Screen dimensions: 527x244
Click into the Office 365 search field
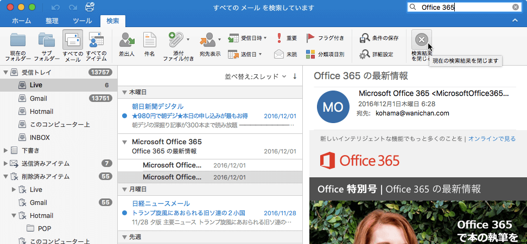coord(464,7)
